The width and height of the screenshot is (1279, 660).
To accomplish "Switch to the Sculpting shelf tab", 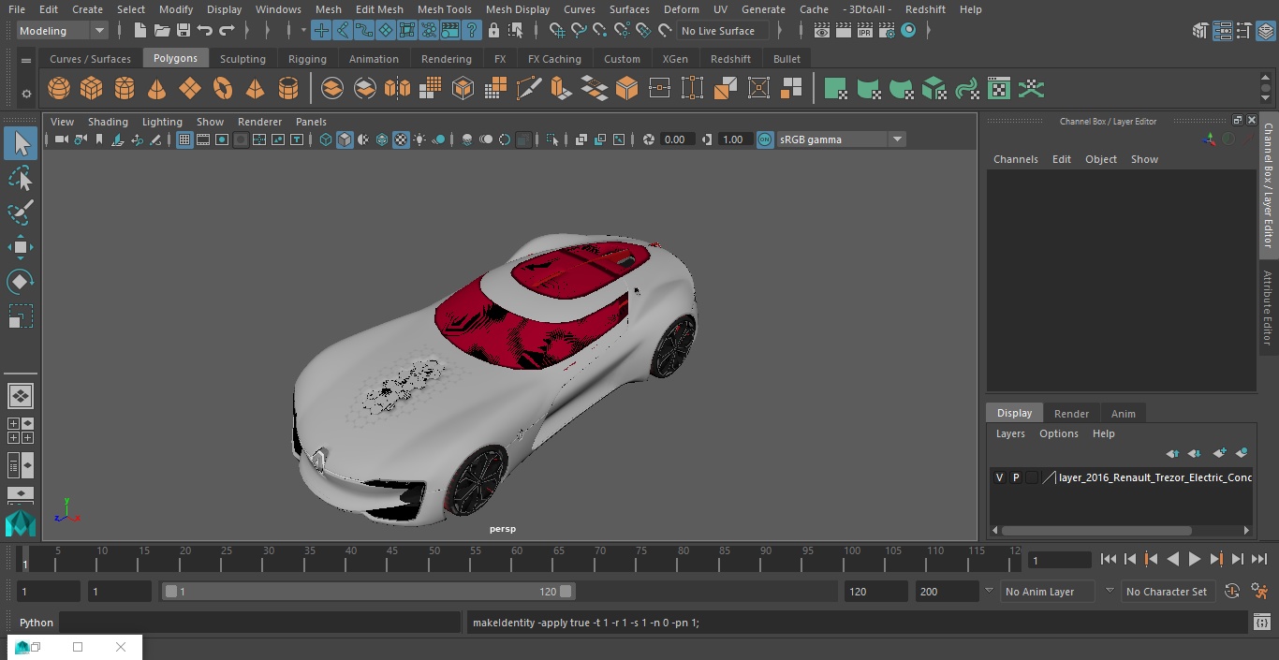I will [243, 59].
